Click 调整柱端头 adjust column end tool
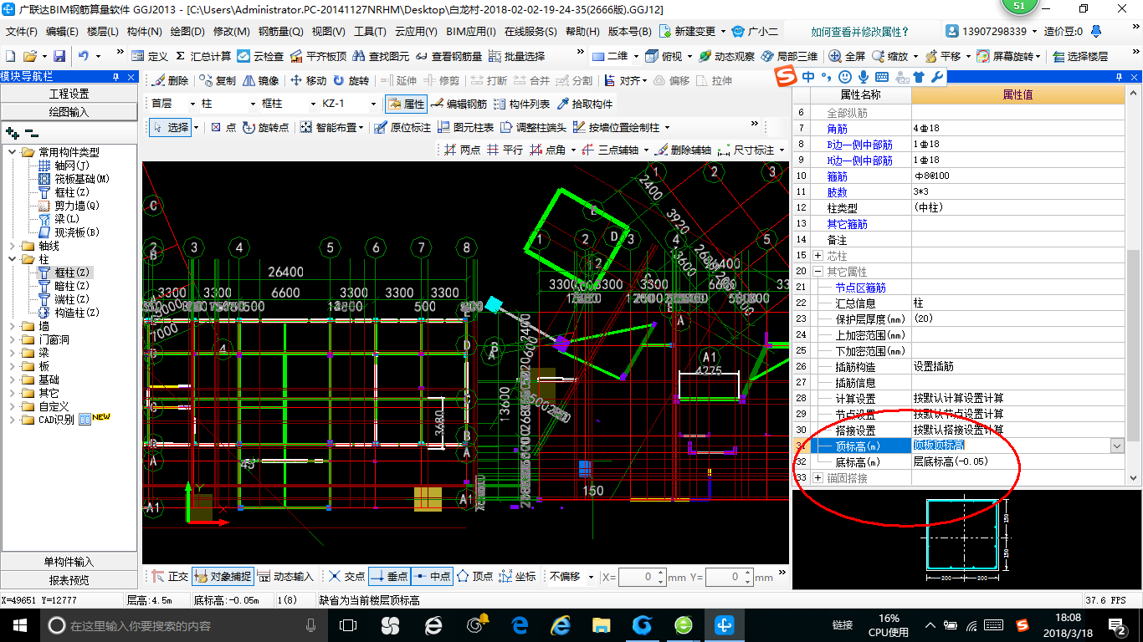 click(533, 128)
